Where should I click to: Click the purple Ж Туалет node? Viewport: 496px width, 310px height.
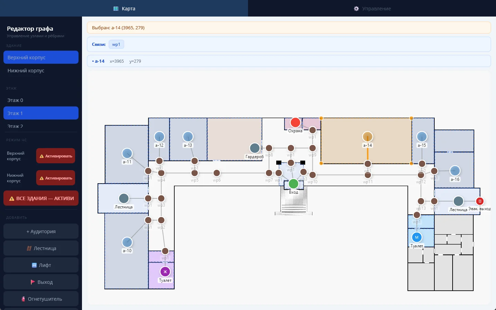pyautogui.click(x=165, y=272)
